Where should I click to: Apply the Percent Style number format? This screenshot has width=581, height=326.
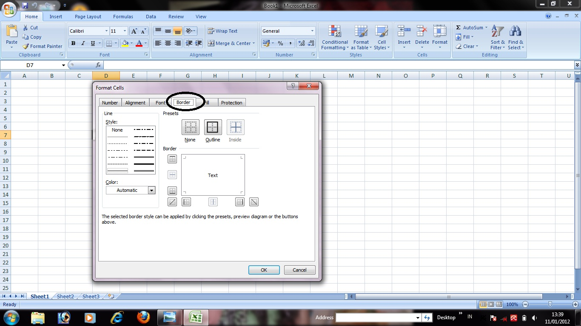pyautogui.click(x=280, y=43)
